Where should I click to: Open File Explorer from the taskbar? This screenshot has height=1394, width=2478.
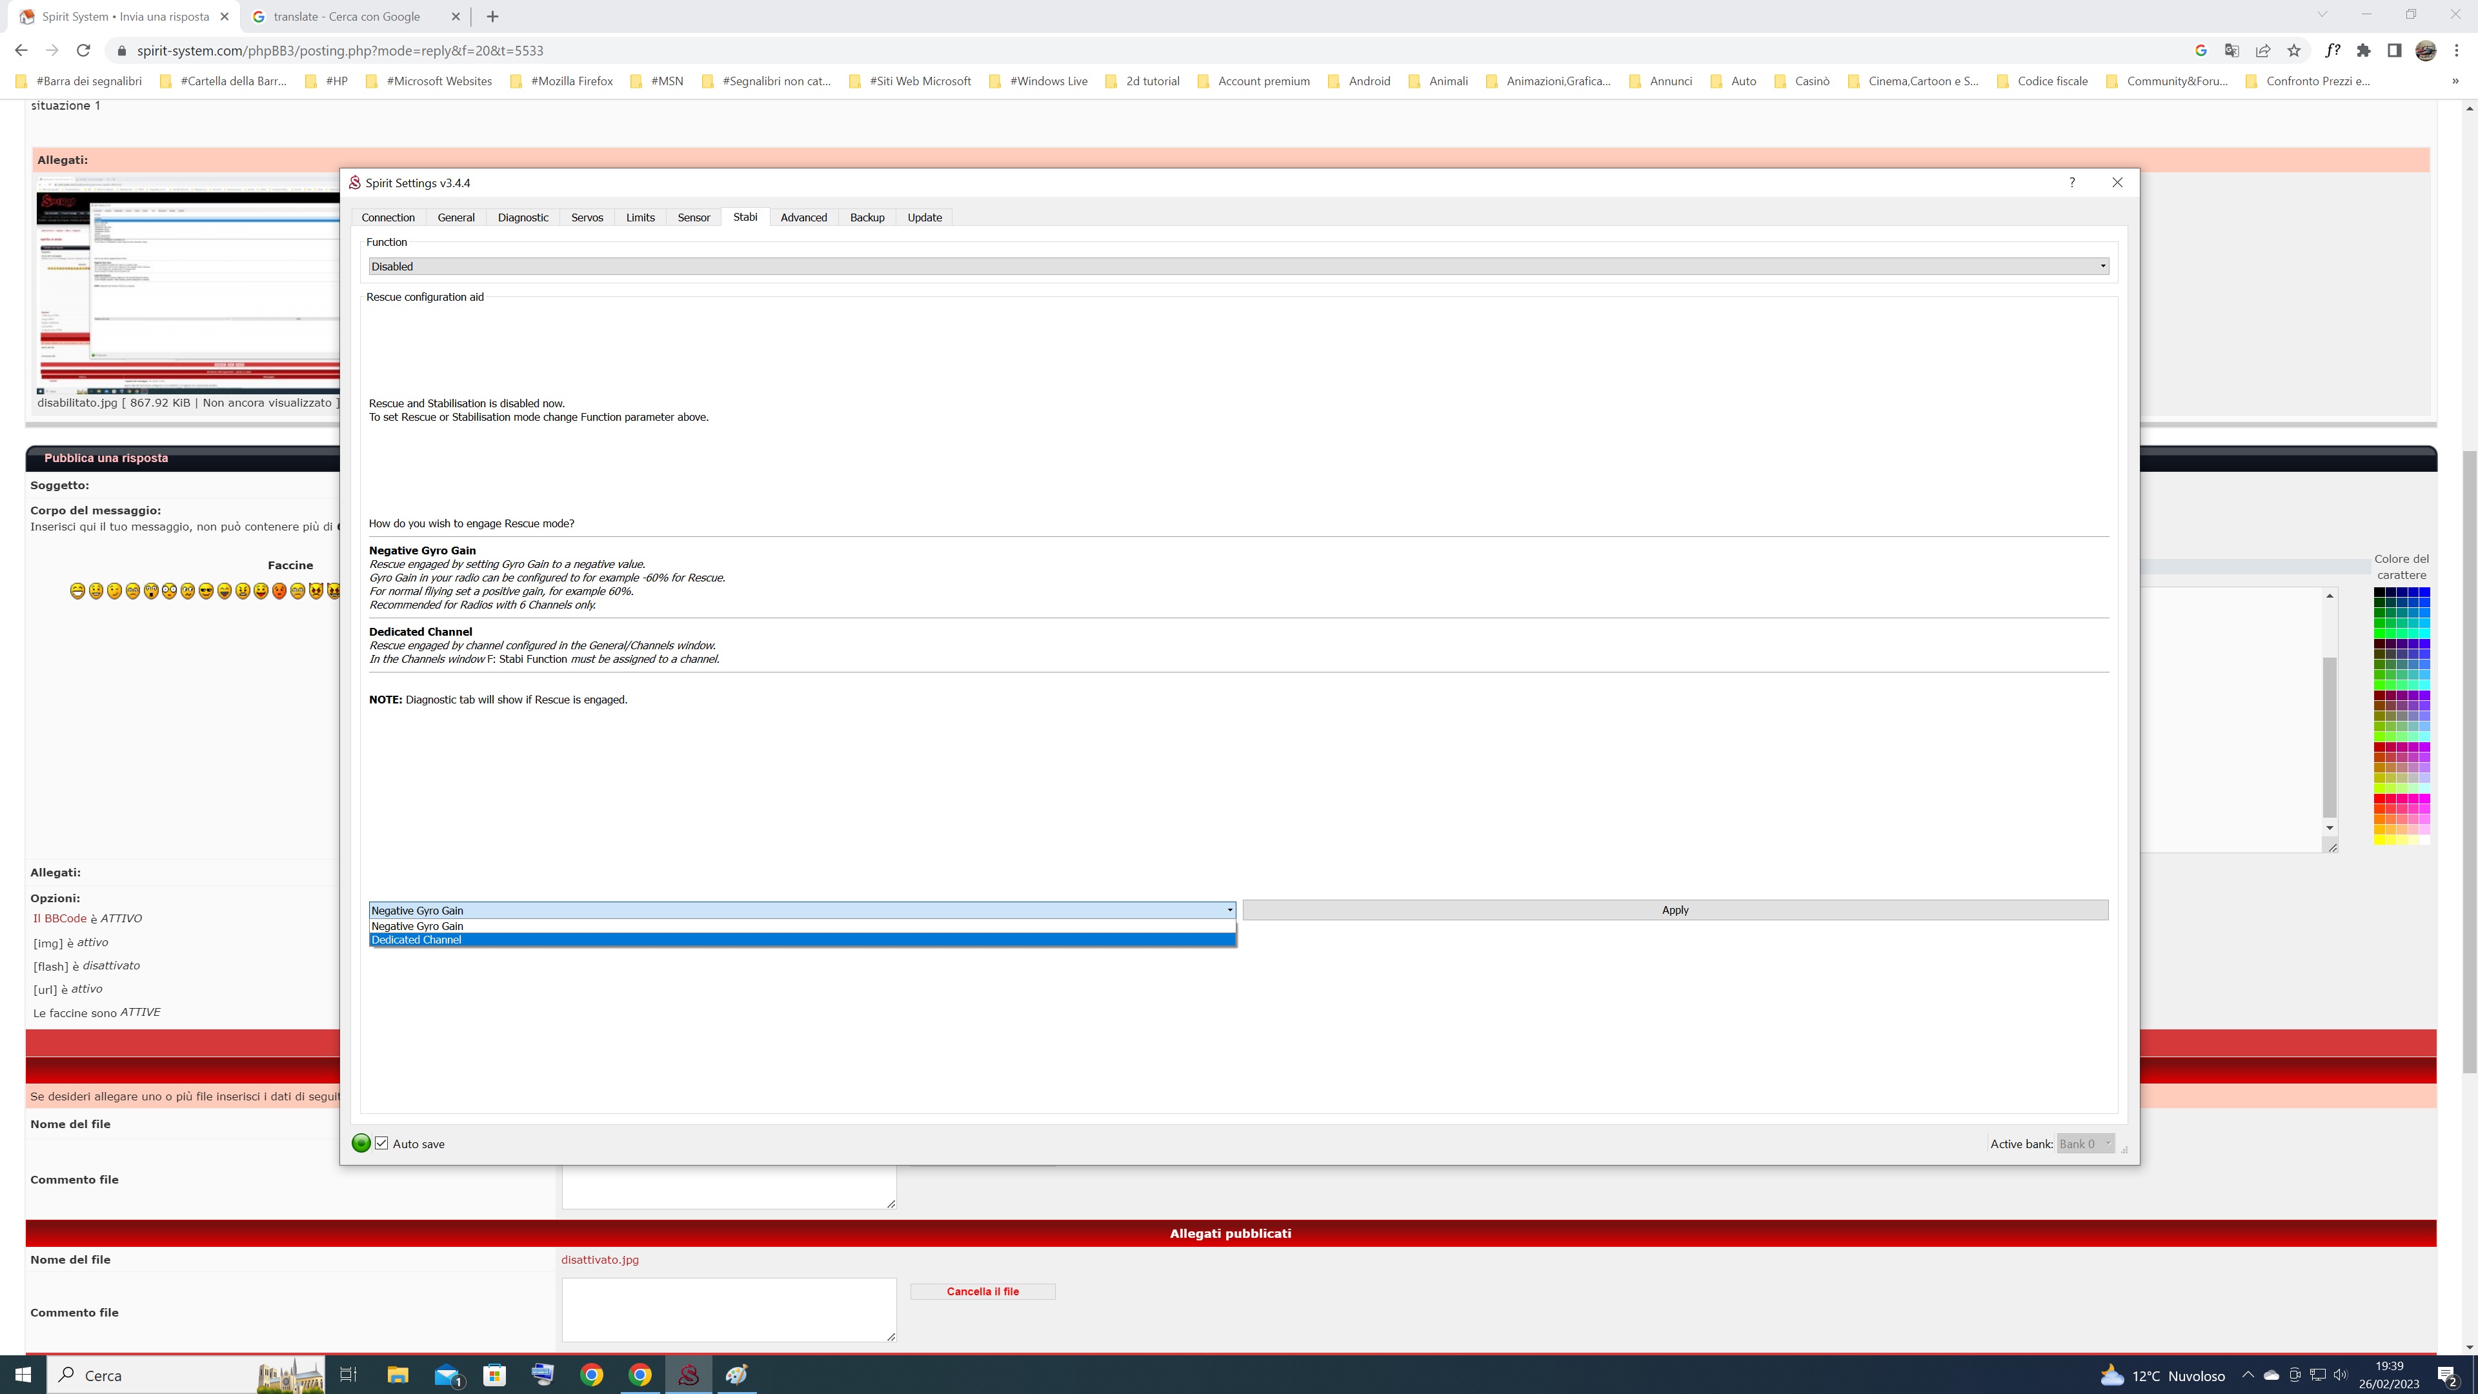[398, 1375]
